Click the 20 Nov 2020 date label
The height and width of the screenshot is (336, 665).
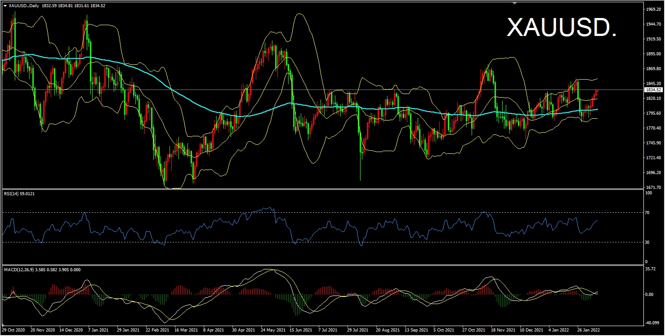[x=43, y=330]
